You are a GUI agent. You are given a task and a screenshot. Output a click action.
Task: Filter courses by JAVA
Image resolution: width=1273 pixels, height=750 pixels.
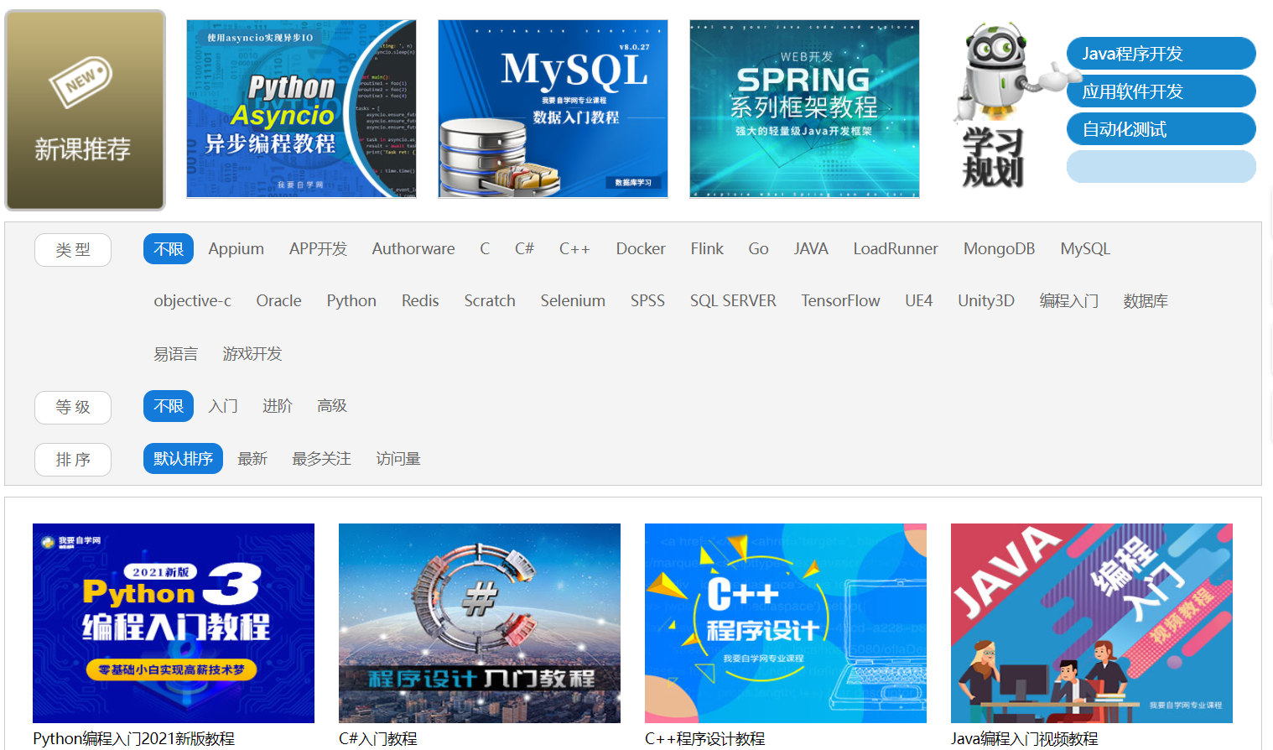coord(811,249)
